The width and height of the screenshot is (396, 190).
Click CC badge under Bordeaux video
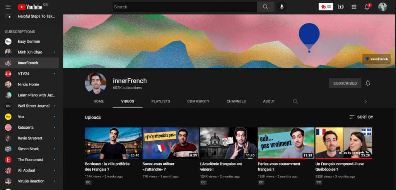(x=88, y=182)
